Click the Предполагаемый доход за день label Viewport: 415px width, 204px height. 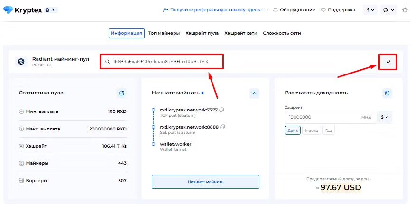click(x=339, y=179)
